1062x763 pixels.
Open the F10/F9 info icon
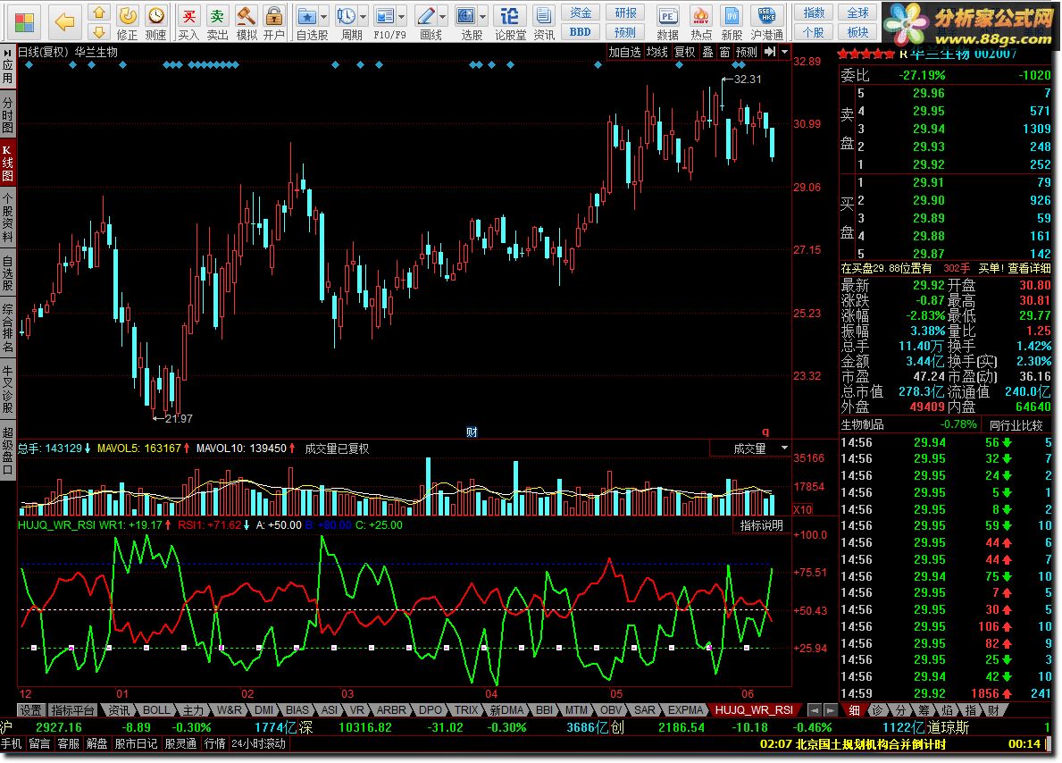tap(385, 15)
